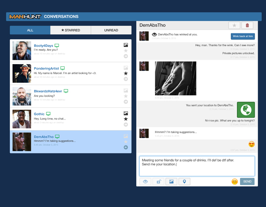The image size is (266, 207).
Task: Click the Manhunt logo
Action: [x=25, y=16]
